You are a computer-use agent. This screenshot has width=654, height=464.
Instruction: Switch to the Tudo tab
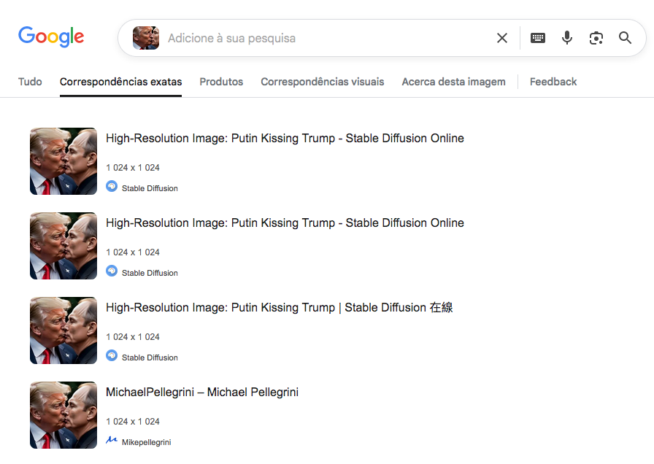[x=30, y=82]
